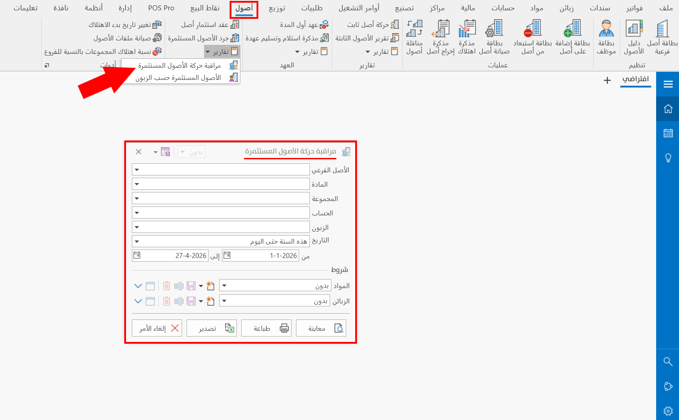Open the sidebar hamburger menu
This screenshot has width=679, height=420.
click(668, 84)
